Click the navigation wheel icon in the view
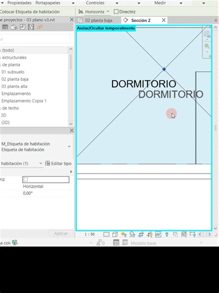Image resolution: width=219 pixels, height=293 pixels. pos(207,34)
